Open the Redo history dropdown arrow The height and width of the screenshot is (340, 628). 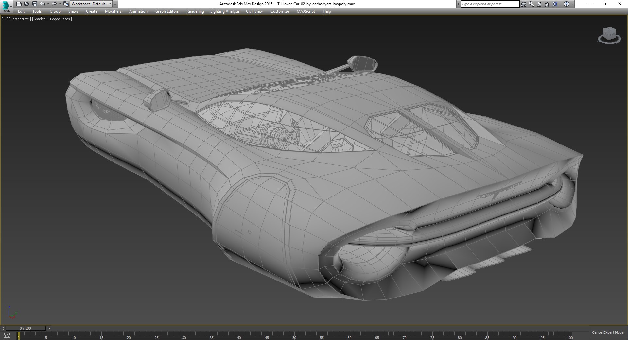point(60,4)
